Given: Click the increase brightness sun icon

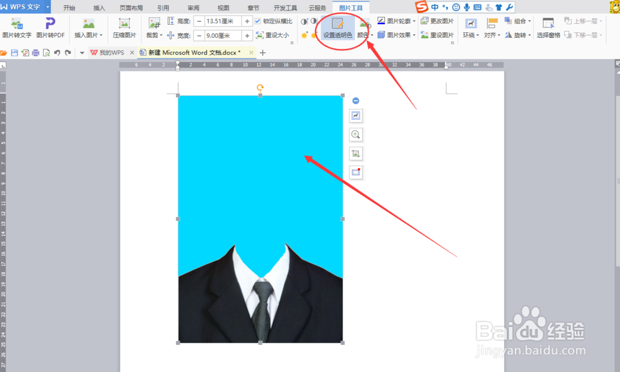Looking at the screenshot, I should coord(304,35).
